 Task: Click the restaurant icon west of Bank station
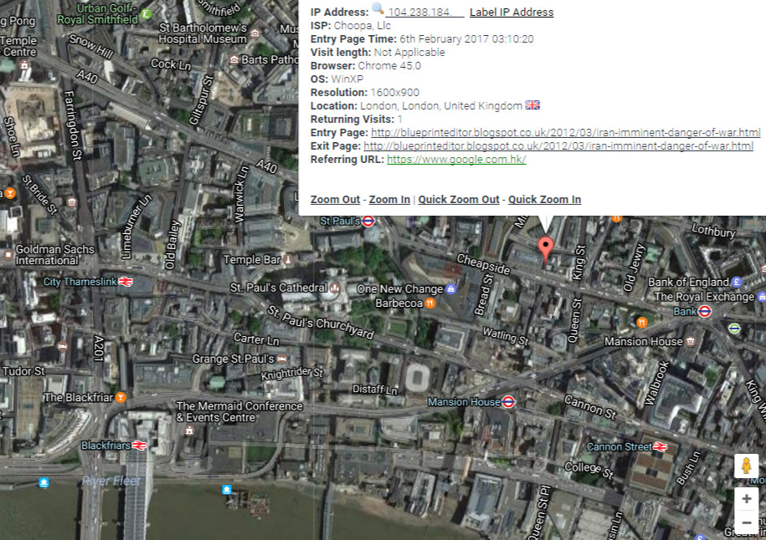click(641, 322)
